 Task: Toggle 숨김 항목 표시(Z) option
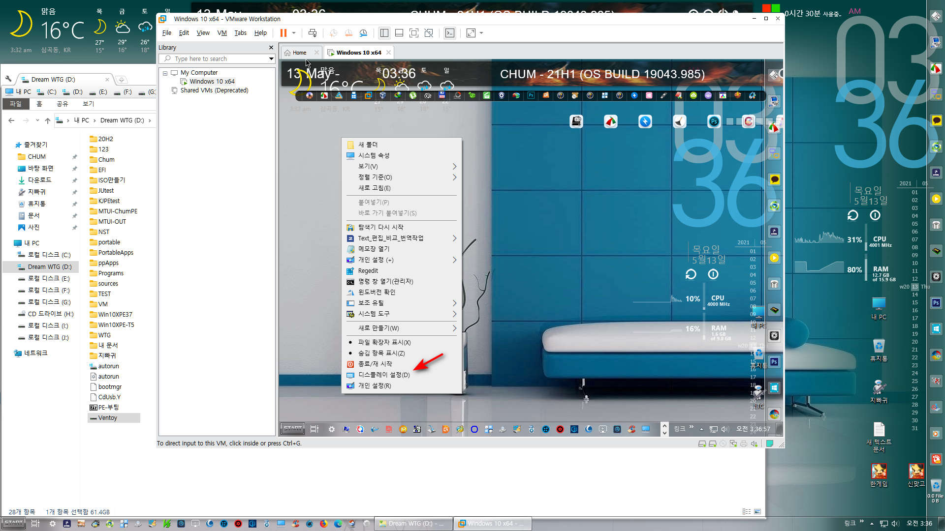coord(401,353)
